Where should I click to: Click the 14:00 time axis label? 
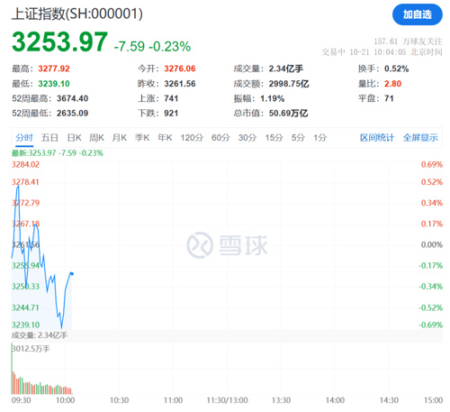(x=335, y=400)
